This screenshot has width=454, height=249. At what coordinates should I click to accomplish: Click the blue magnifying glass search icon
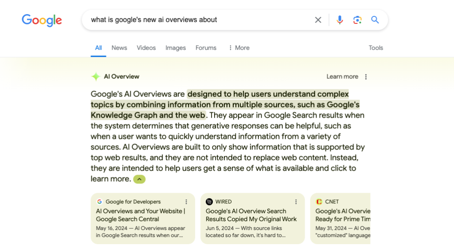(375, 20)
